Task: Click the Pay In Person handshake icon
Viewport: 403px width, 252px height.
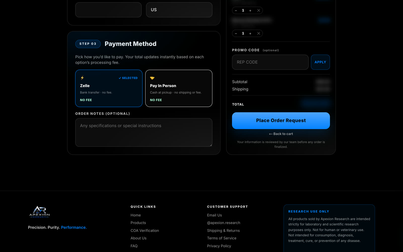Action: [152, 78]
